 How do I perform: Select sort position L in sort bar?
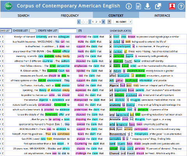pos(79,22)
